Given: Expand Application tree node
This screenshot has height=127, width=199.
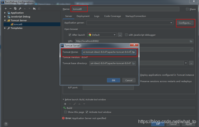Looking at the screenshot, I should (5, 13).
